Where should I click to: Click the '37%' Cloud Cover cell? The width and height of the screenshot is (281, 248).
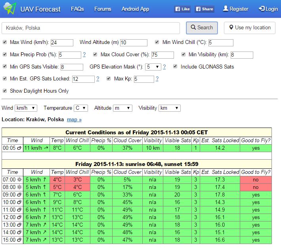pos(127,148)
